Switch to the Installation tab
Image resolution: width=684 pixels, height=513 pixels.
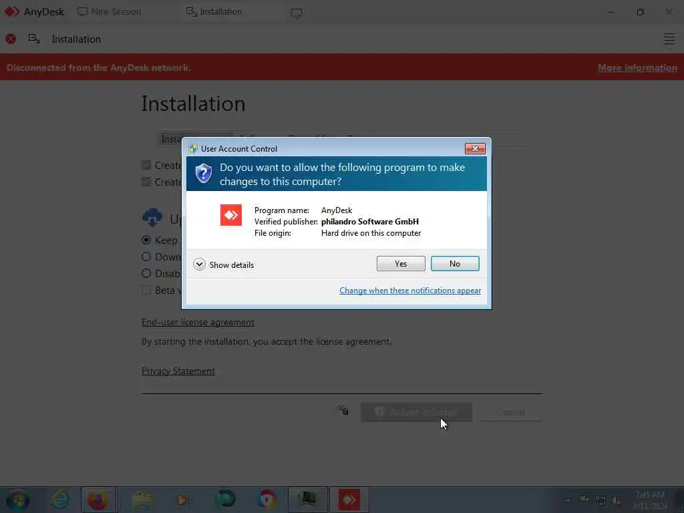(214, 12)
